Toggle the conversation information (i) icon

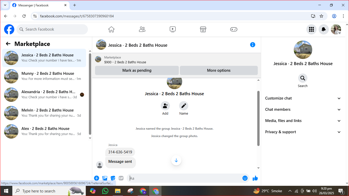253,45
